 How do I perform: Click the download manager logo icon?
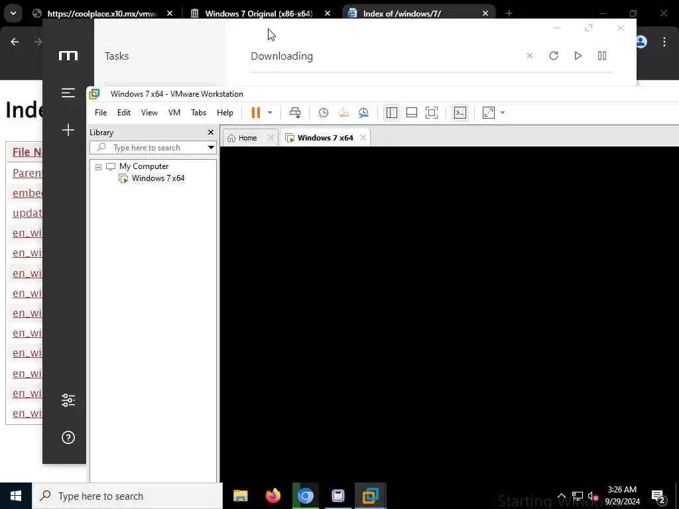(x=68, y=56)
